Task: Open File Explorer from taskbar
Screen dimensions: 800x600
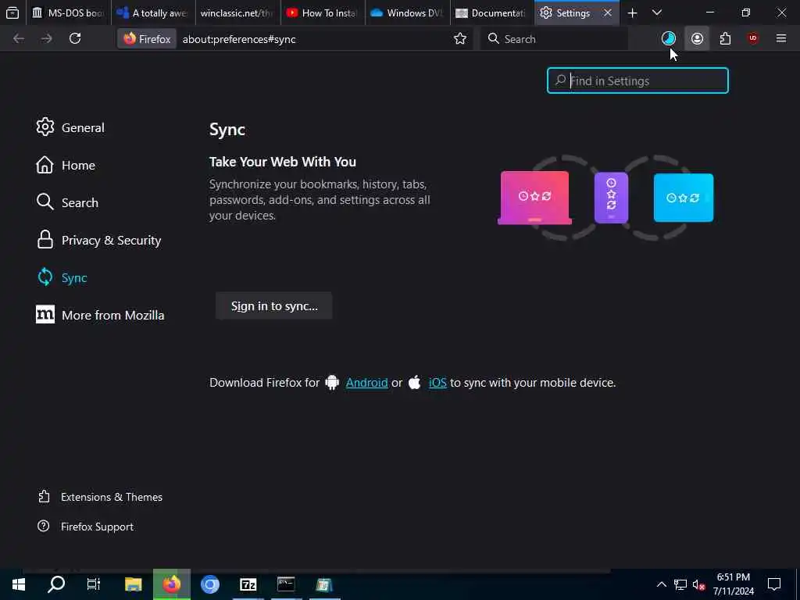Action: point(133,584)
